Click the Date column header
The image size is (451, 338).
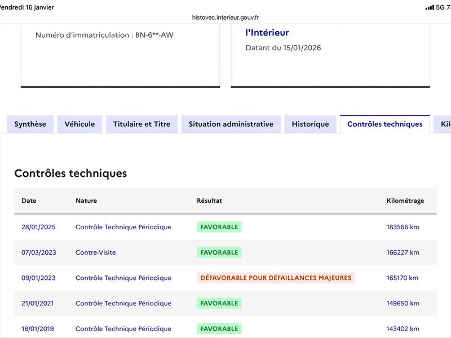(x=29, y=201)
